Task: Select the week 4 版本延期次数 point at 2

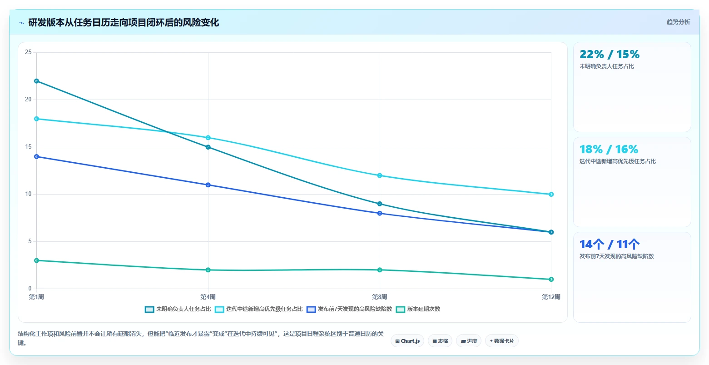Action: [208, 270]
